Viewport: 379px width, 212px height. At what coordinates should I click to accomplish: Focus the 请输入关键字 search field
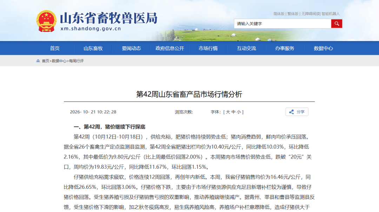coord(282,24)
